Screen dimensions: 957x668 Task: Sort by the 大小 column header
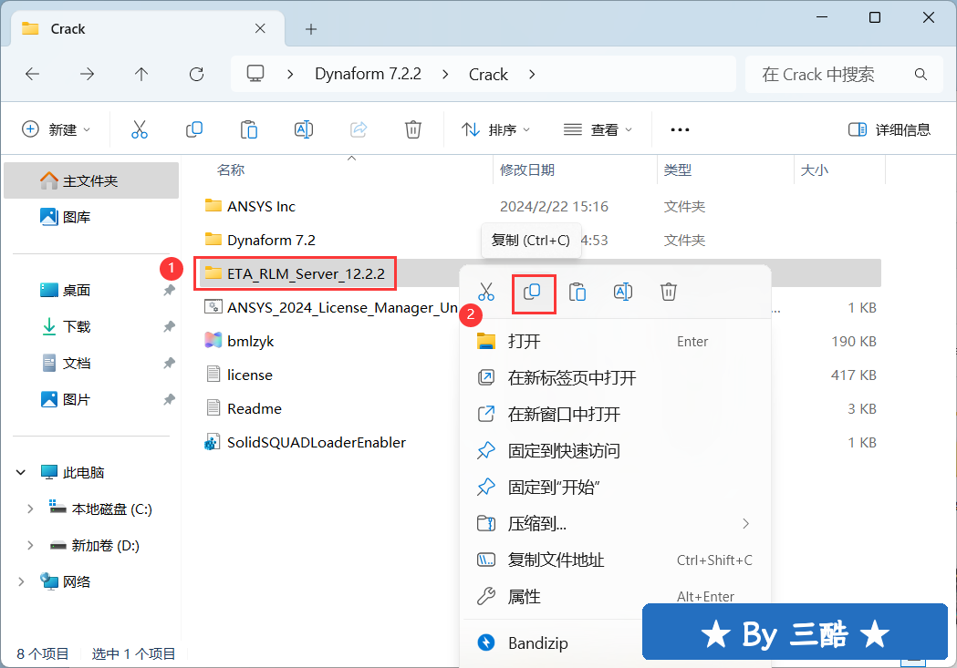click(814, 170)
